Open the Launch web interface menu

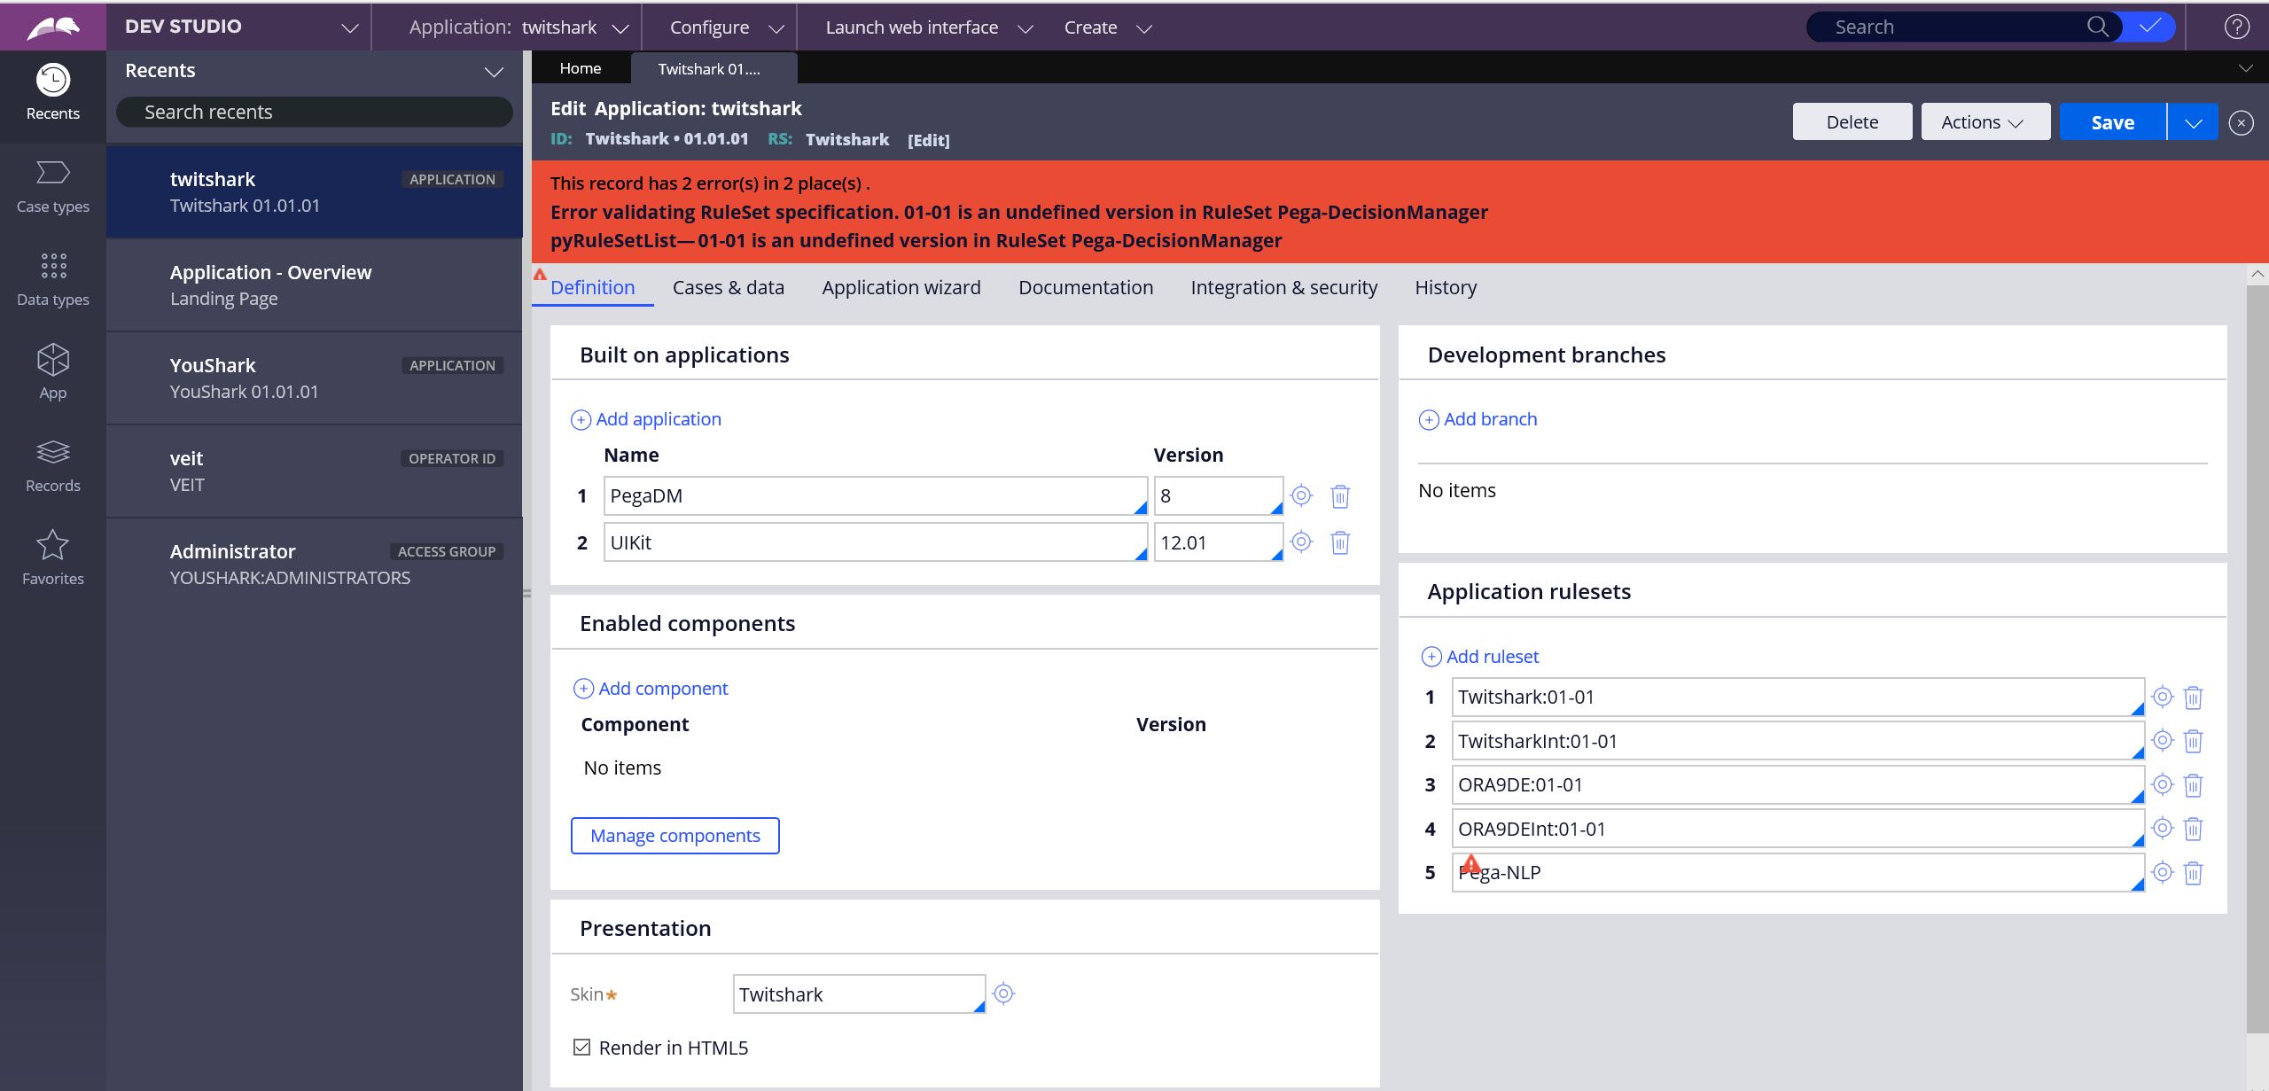[x=929, y=27]
